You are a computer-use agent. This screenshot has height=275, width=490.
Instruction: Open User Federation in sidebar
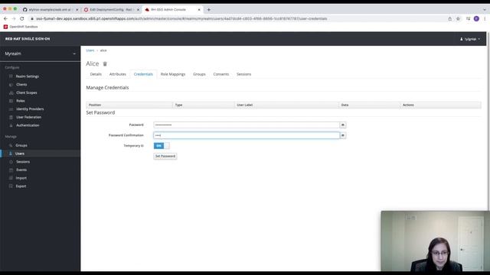point(28,117)
